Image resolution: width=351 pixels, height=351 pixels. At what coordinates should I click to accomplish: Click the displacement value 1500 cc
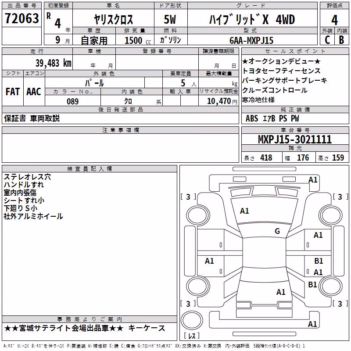(138, 40)
